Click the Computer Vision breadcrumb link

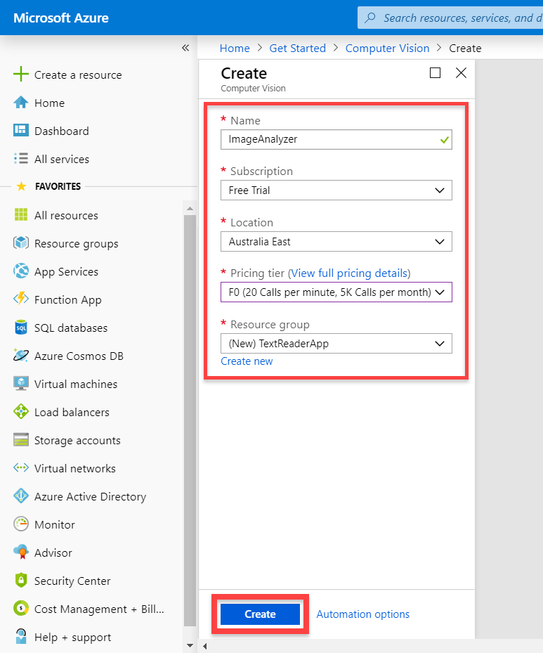[387, 49]
